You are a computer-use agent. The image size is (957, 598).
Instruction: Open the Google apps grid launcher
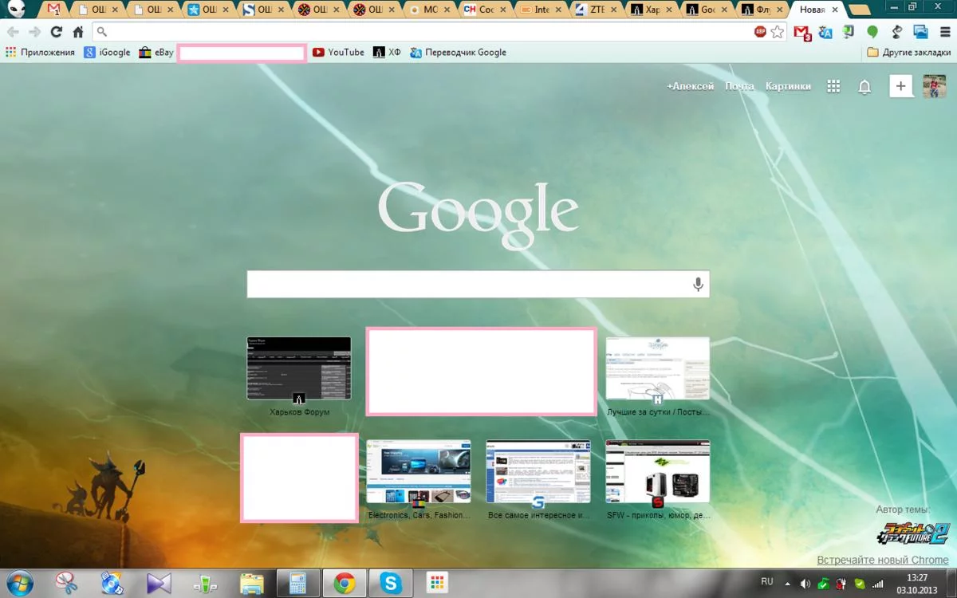tap(833, 86)
